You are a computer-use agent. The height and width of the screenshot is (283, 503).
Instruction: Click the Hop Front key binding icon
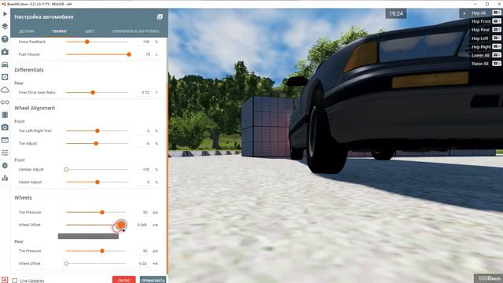tap(497, 21)
